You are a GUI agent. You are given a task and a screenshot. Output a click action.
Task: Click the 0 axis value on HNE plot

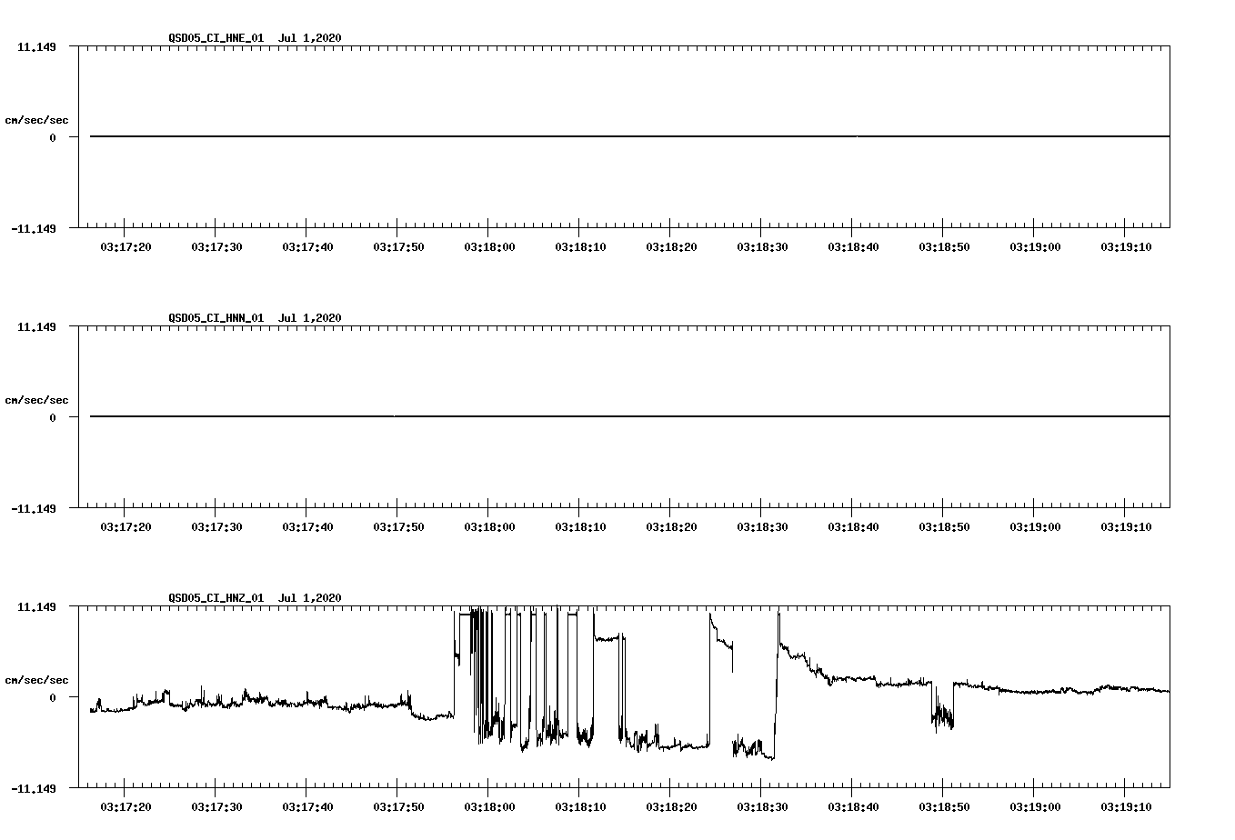53,137
